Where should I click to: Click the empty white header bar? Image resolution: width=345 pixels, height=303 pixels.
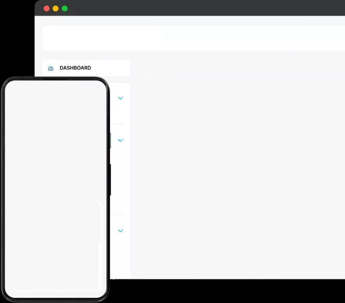tap(194, 38)
